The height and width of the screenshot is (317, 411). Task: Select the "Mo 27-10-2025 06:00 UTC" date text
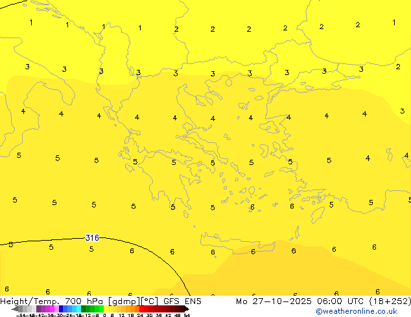click(301, 301)
